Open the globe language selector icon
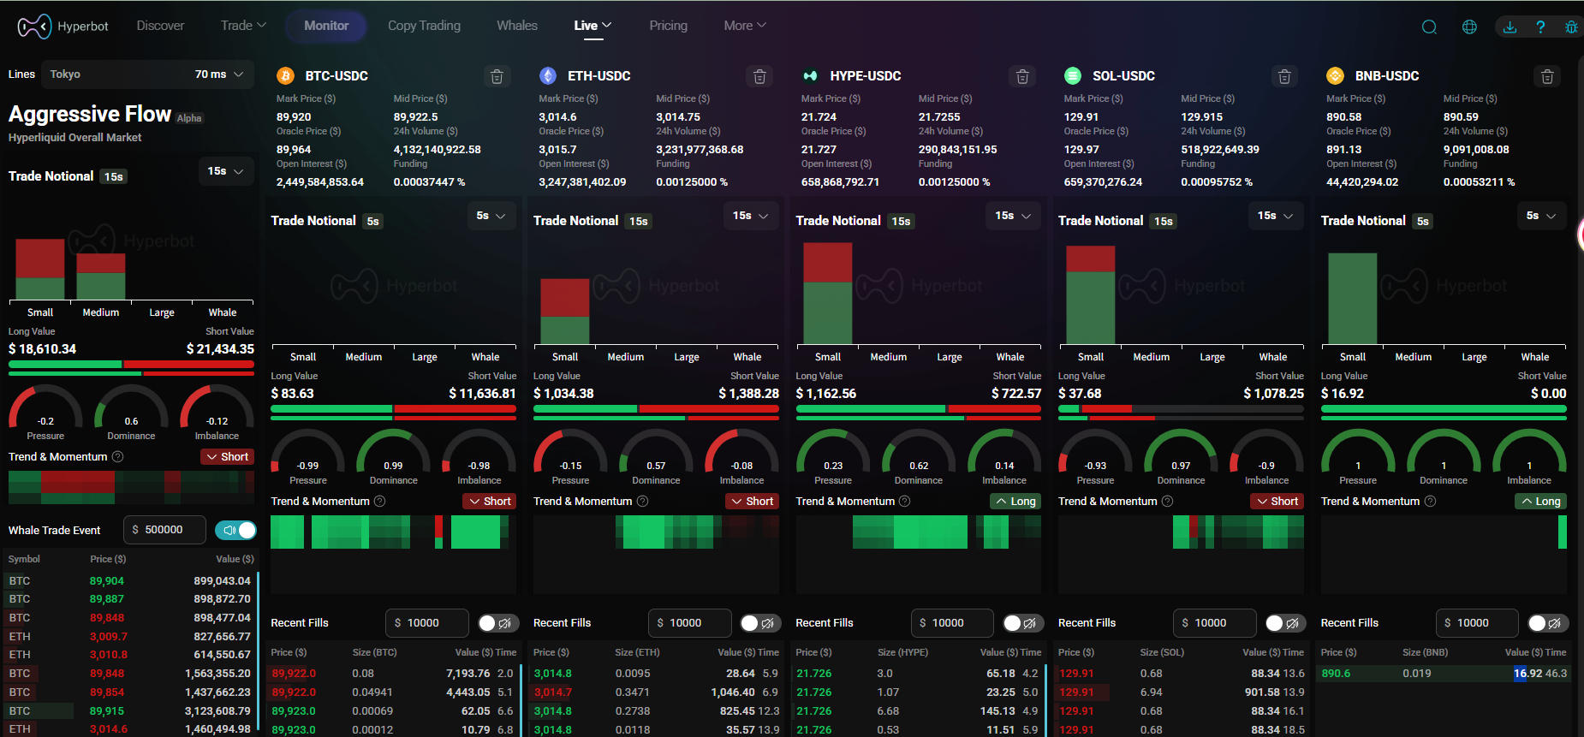Screen dimensions: 1584x737 (1469, 27)
